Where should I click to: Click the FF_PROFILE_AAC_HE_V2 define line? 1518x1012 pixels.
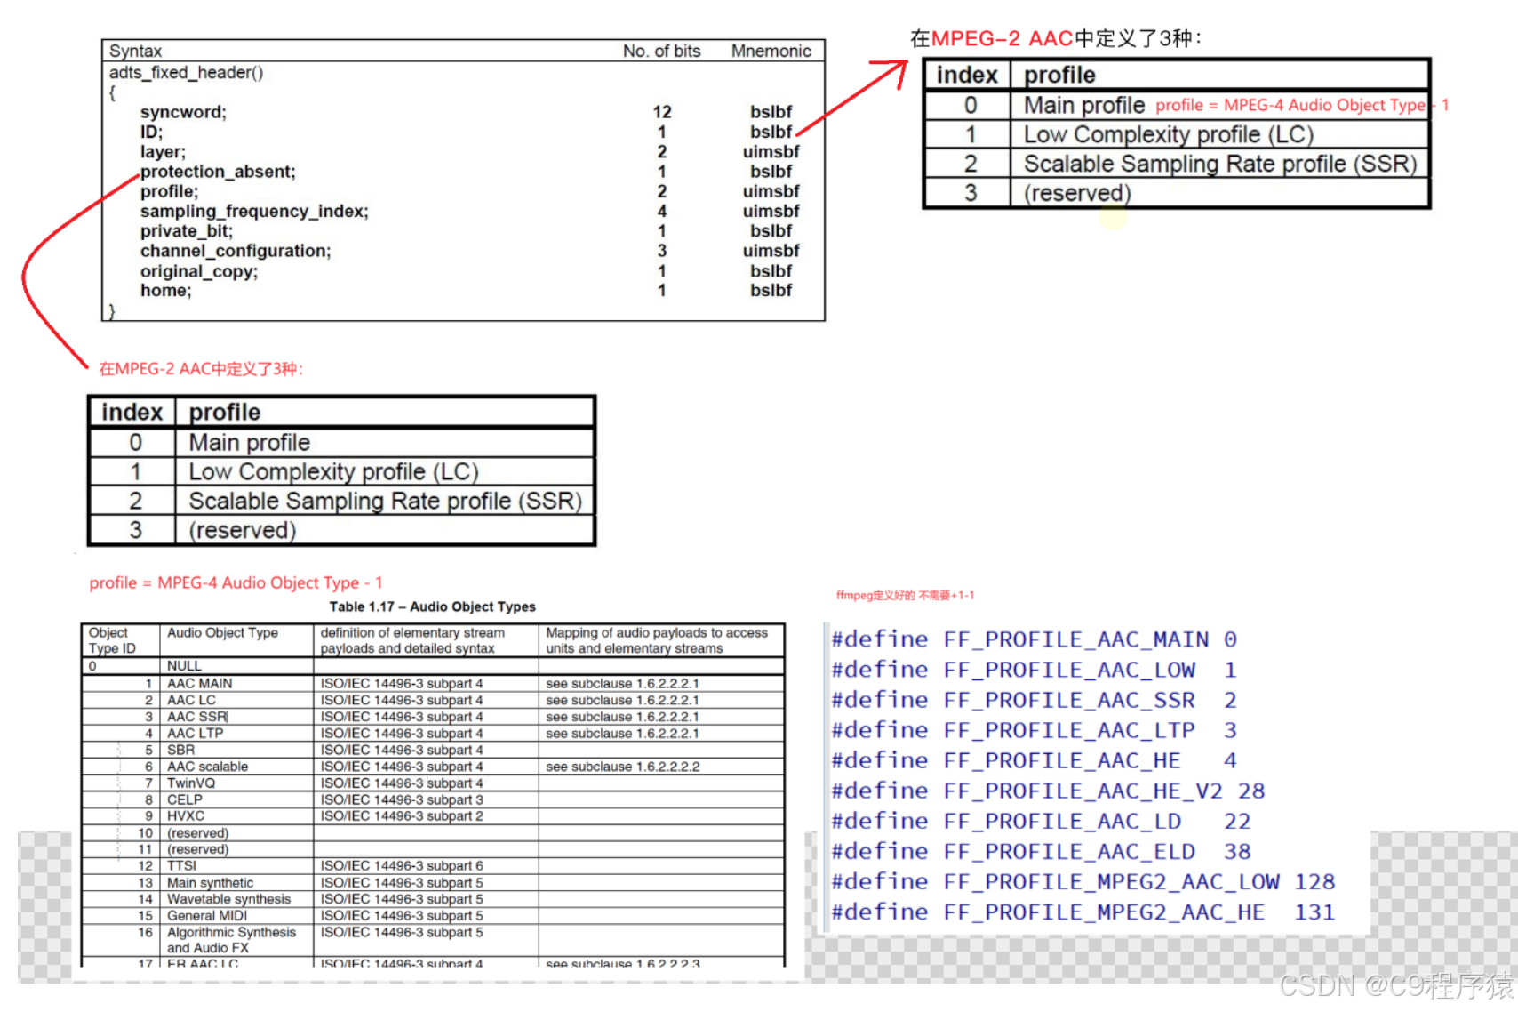point(1048,791)
